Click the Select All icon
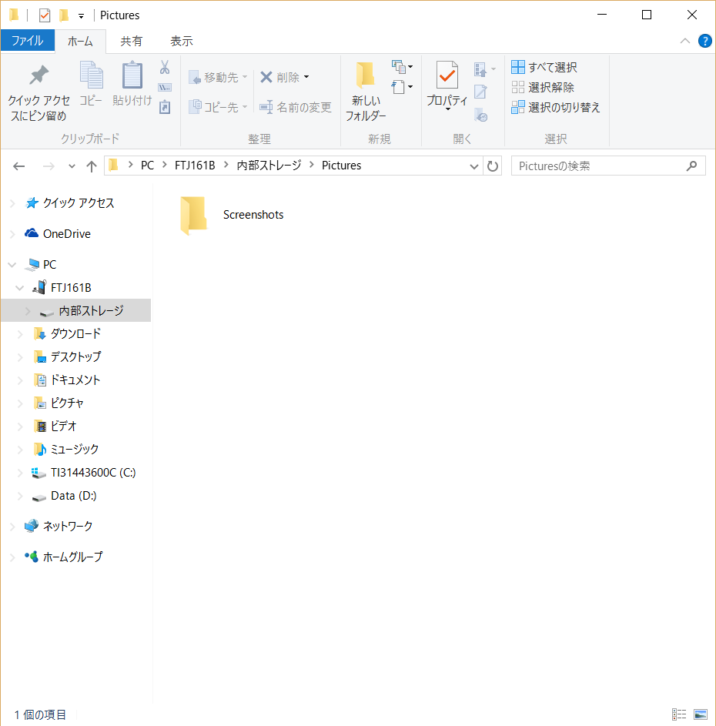 click(518, 67)
